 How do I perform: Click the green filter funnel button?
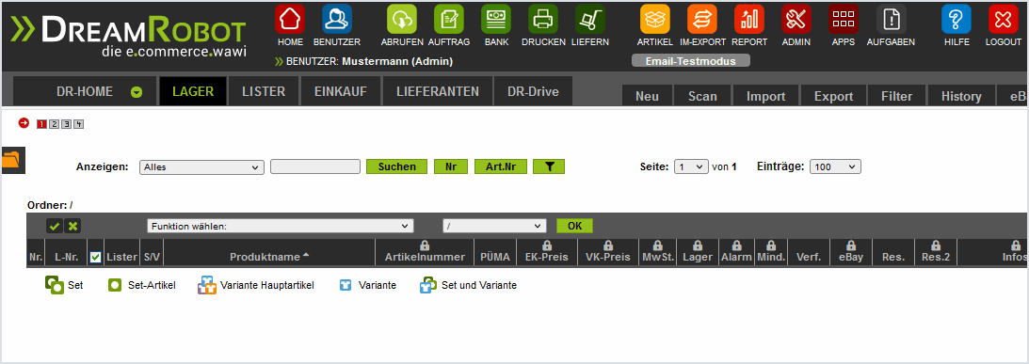tap(549, 166)
